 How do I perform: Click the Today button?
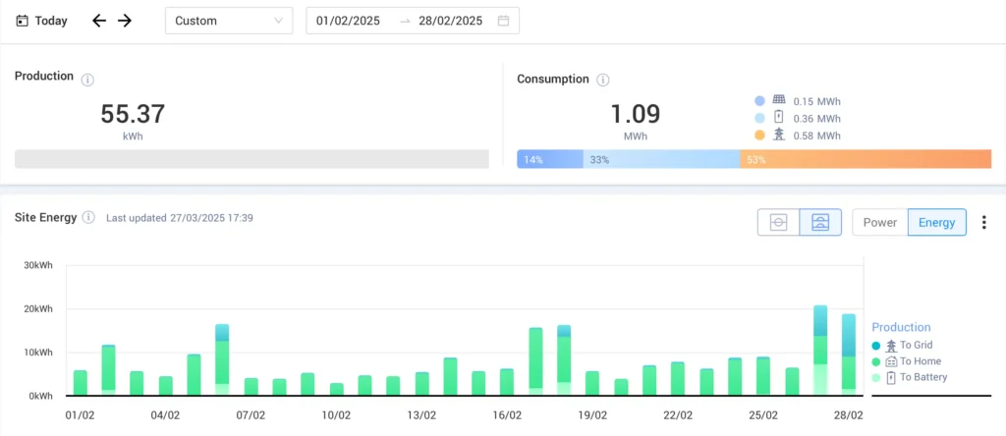point(41,21)
